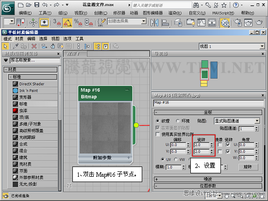
Task: Click the 按名称搜索 search field
Action: tap(35, 60)
